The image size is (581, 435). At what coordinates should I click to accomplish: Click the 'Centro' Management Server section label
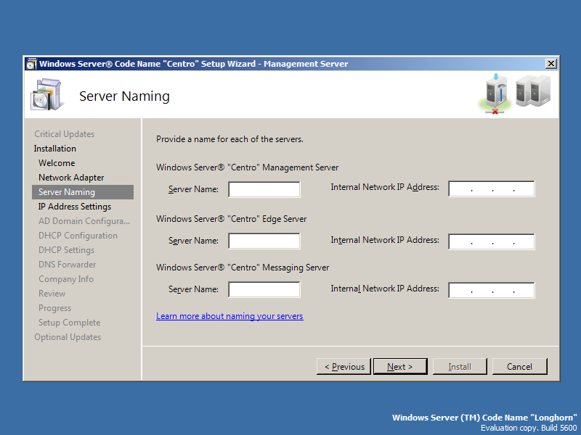coord(247,167)
